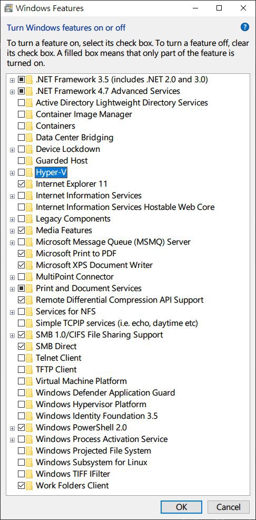
Task: Expand the Internet Information Services node
Action: point(12,196)
